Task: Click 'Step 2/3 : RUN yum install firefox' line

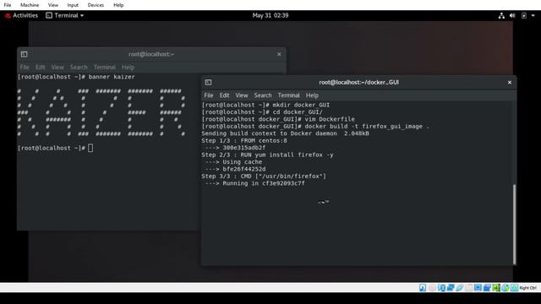Action: point(267,155)
